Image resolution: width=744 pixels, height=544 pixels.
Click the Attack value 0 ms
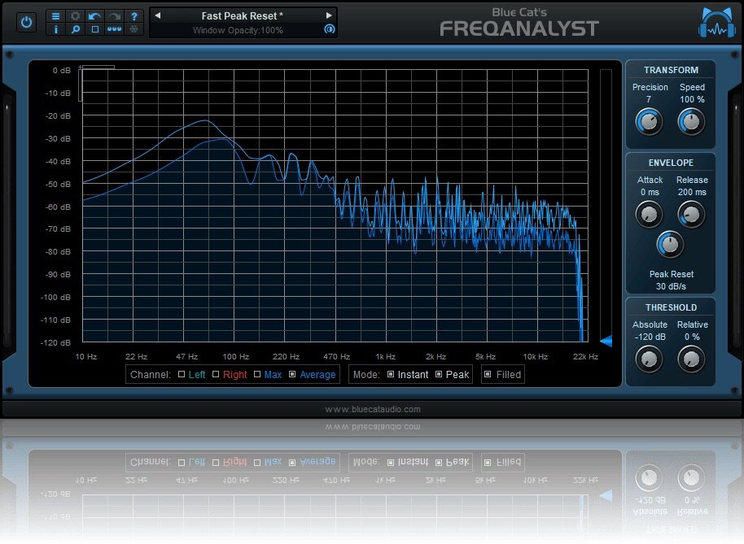(650, 193)
